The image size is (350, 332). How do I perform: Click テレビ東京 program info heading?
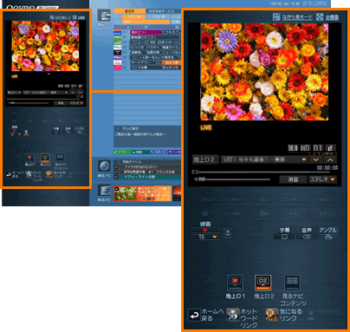click(130, 128)
